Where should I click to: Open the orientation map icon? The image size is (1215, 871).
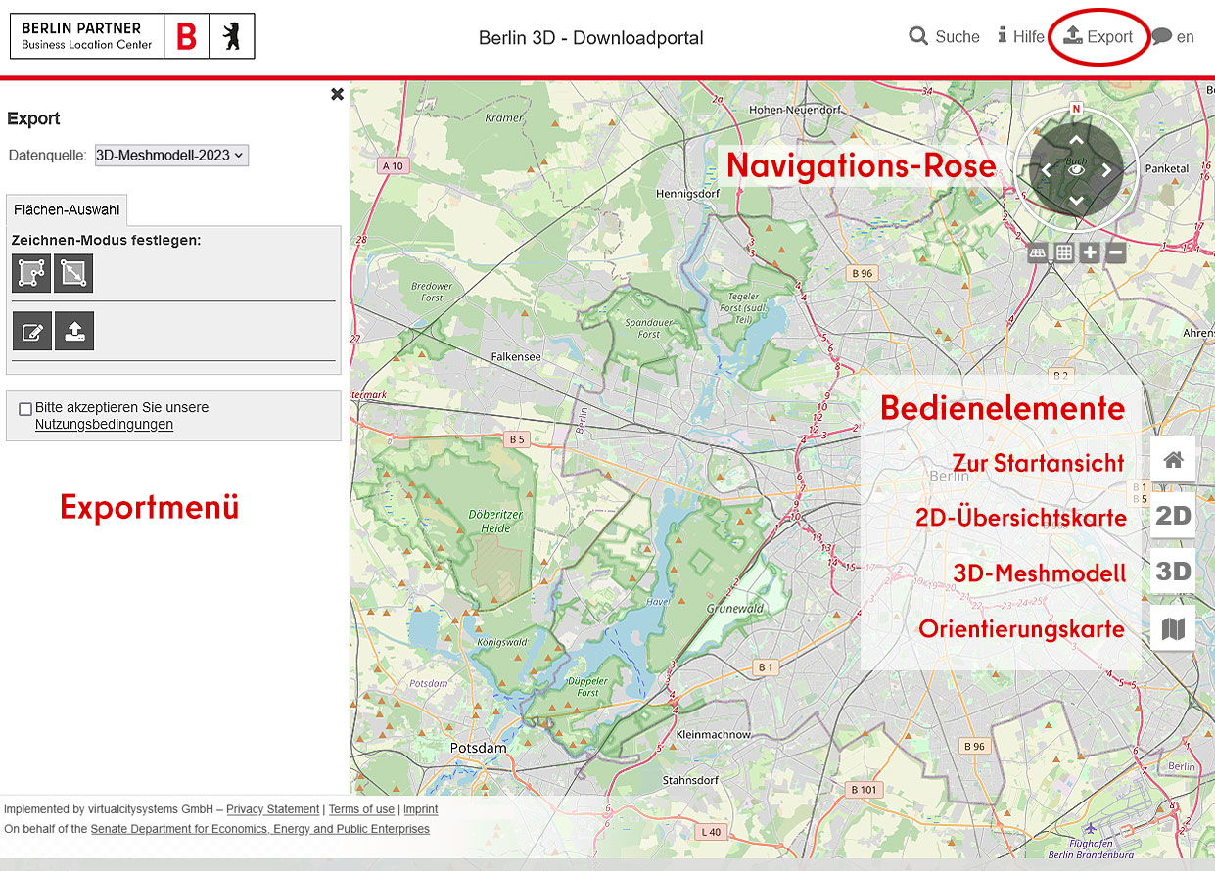point(1173,628)
